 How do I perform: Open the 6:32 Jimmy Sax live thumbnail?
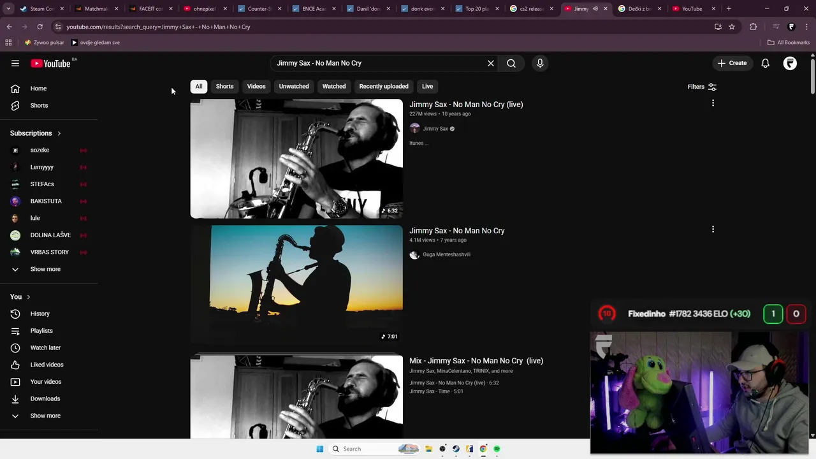(x=296, y=159)
